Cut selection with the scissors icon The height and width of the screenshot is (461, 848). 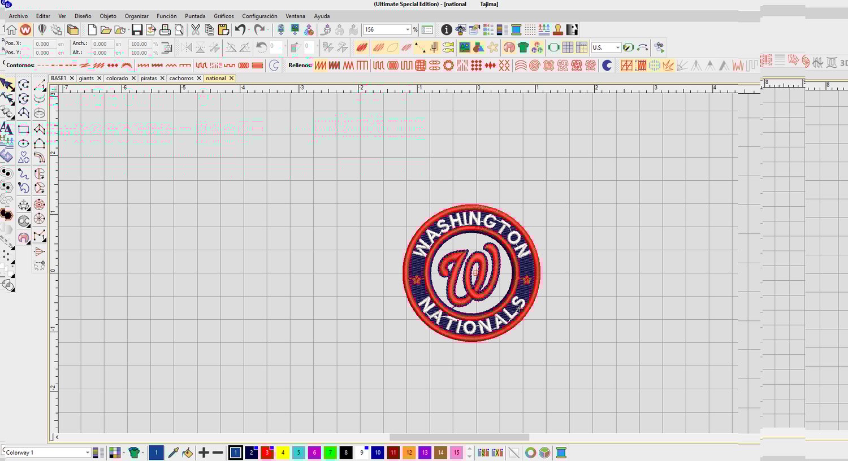coord(196,29)
